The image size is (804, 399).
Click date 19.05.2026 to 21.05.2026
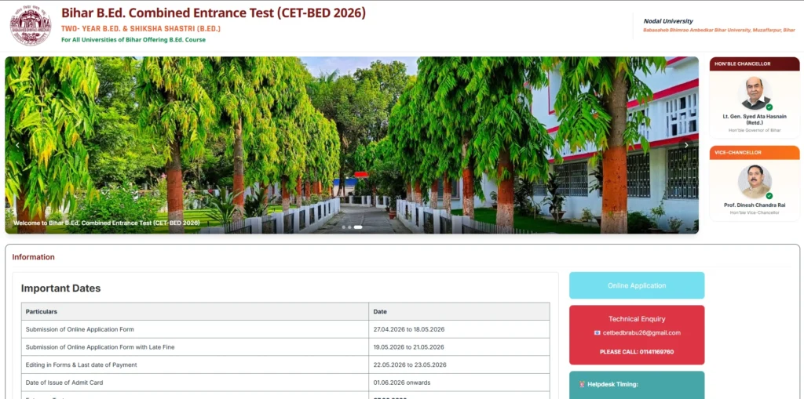click(x=408, y=347)
